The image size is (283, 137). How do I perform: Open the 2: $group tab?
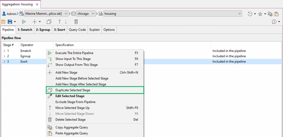click(x=43, y=30)
